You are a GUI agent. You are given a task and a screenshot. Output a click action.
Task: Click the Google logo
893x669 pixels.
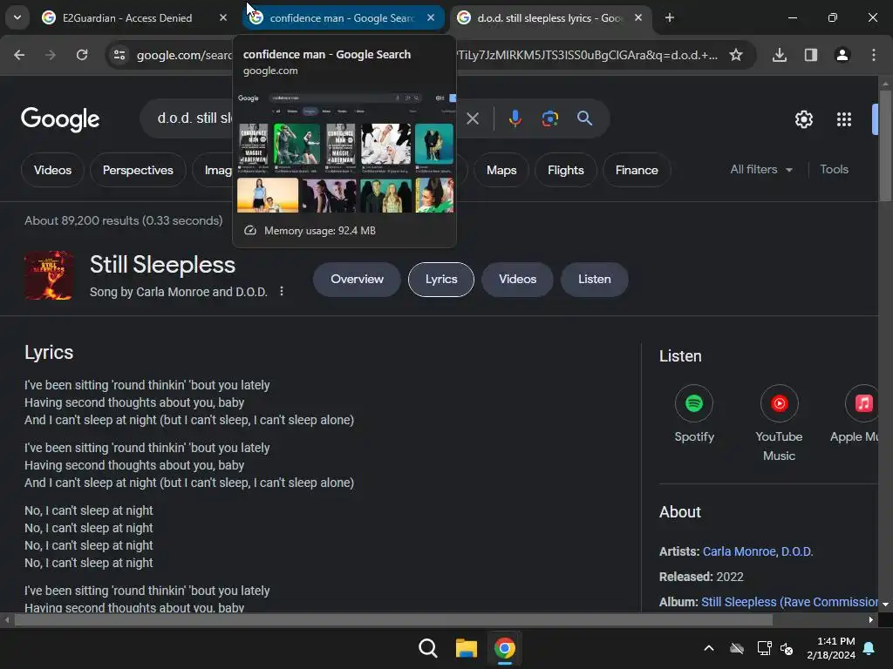point(60,118)
